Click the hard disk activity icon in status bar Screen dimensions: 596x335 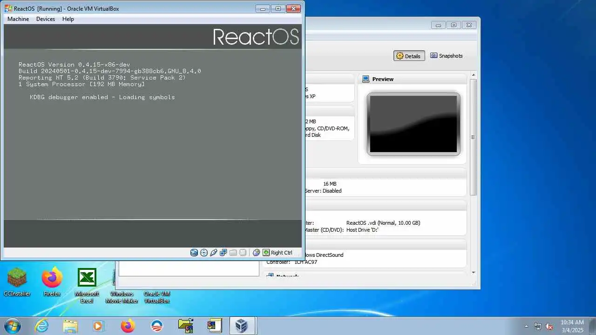point(194,253)
